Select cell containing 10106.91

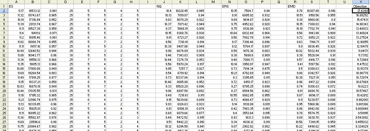(180, 108)
